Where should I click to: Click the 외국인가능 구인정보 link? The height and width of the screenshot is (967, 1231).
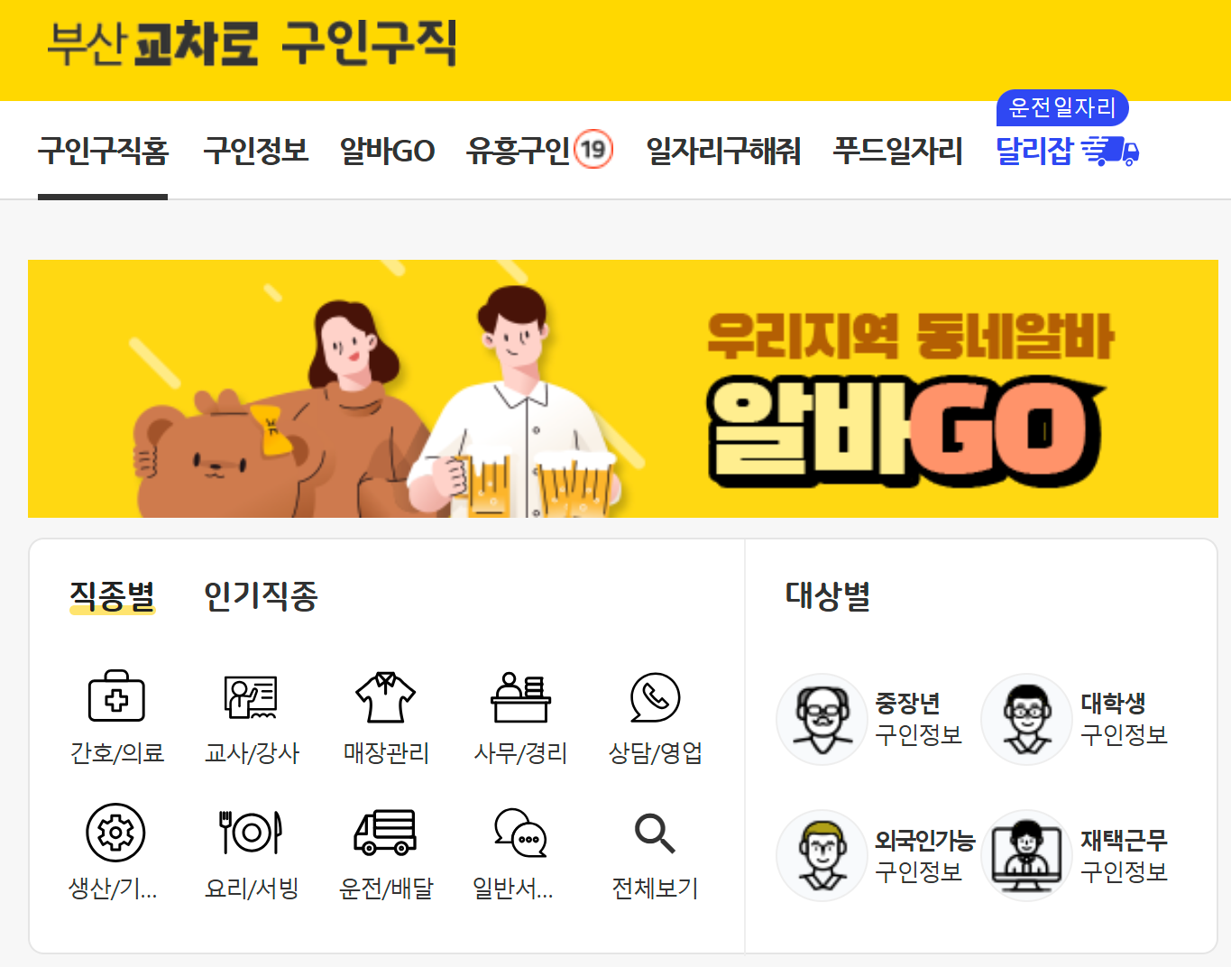click(925, 855)
